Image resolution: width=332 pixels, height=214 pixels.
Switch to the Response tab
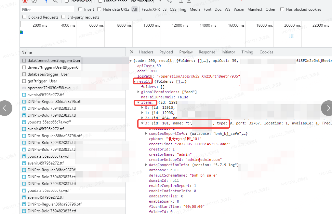[207, 52]
